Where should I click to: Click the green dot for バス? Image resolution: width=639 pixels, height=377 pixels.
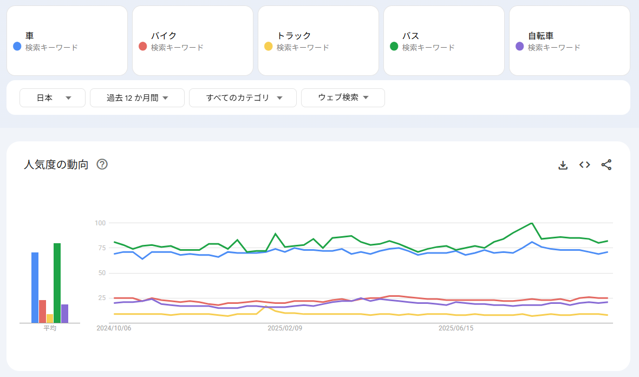tap(394, 47)
